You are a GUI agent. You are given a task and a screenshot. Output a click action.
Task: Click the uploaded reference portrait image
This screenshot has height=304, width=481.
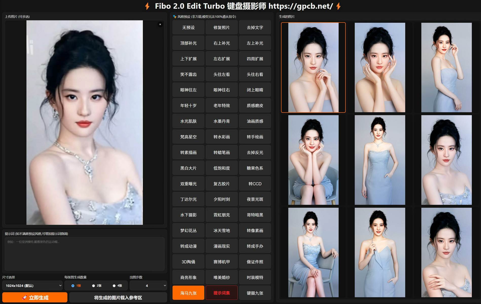coord(85,123)
